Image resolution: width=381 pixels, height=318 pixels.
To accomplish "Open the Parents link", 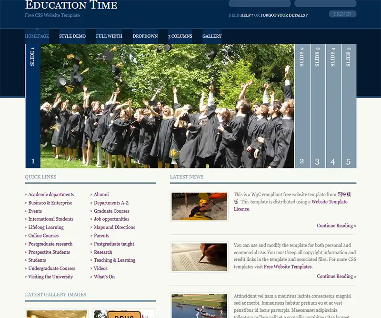I will [101, 236].
